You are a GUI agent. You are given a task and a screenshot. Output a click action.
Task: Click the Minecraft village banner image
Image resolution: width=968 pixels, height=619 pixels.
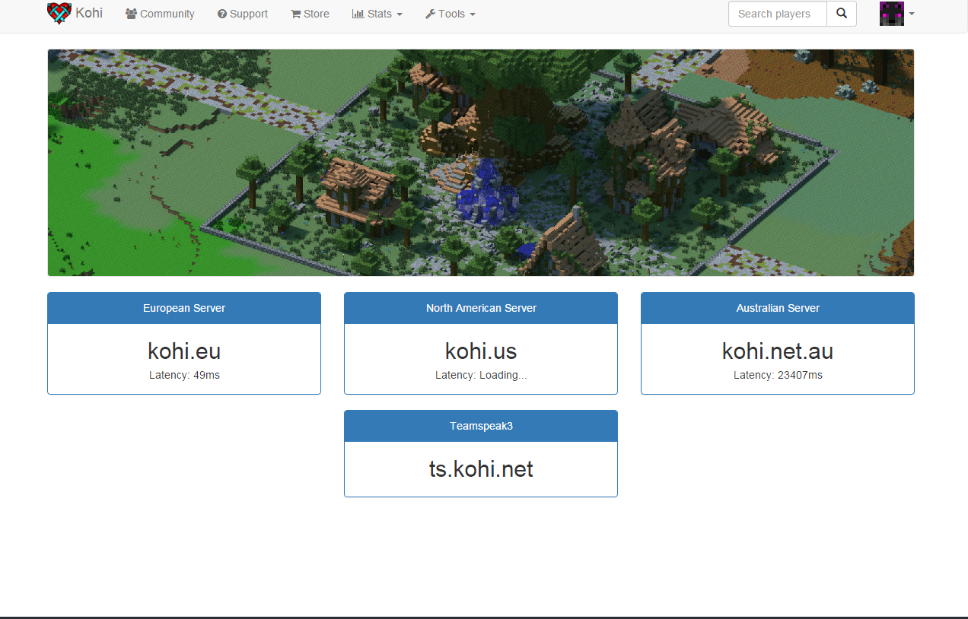pos(481,163)
